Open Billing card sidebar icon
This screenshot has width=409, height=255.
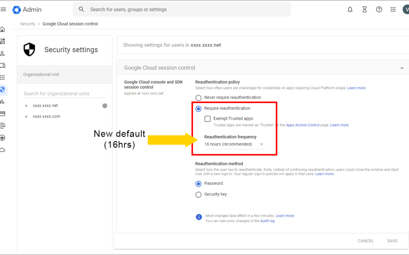click(x=3, y=113)
